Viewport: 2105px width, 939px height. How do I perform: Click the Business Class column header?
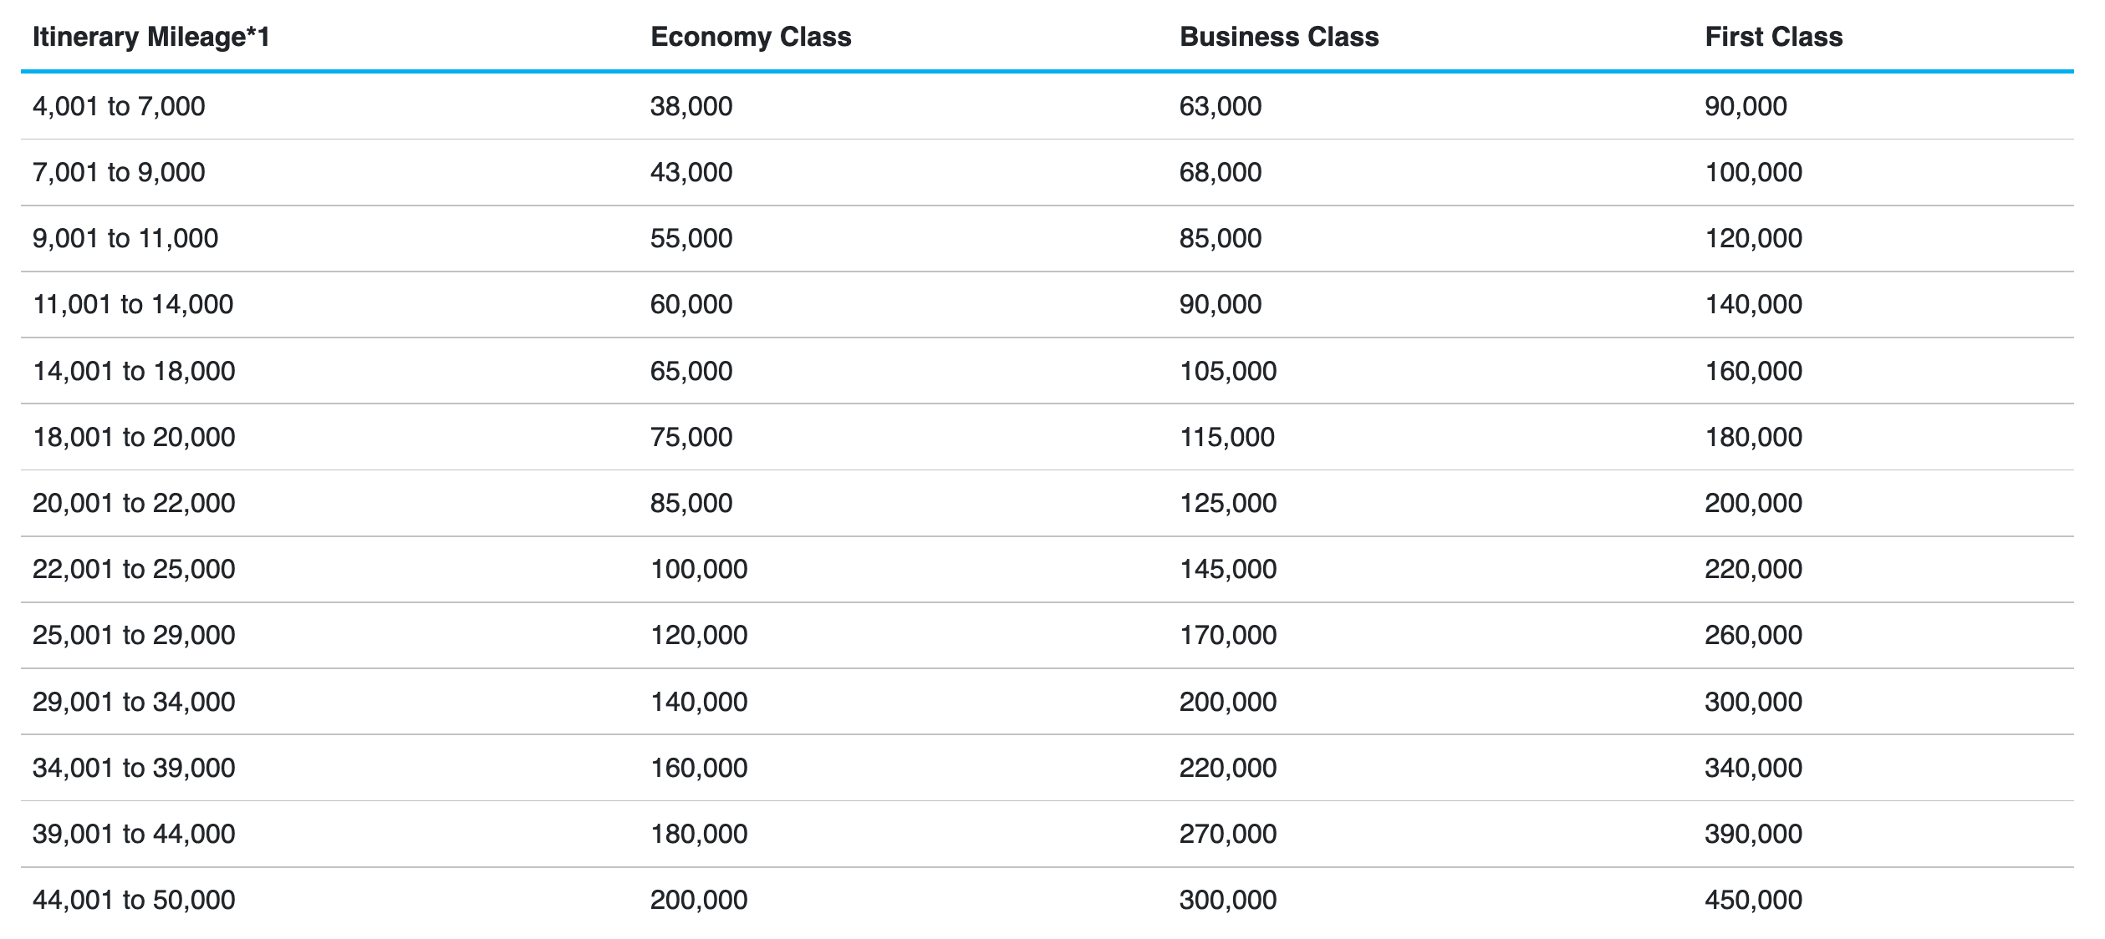pos(1279,37)
